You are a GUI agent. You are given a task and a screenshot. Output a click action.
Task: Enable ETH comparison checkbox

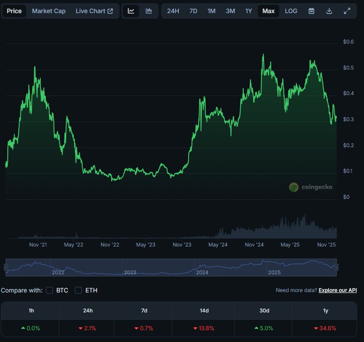pos(79,290)
